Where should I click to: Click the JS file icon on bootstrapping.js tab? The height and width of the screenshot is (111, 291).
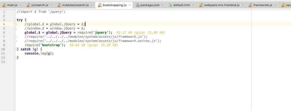click(100, 5)
